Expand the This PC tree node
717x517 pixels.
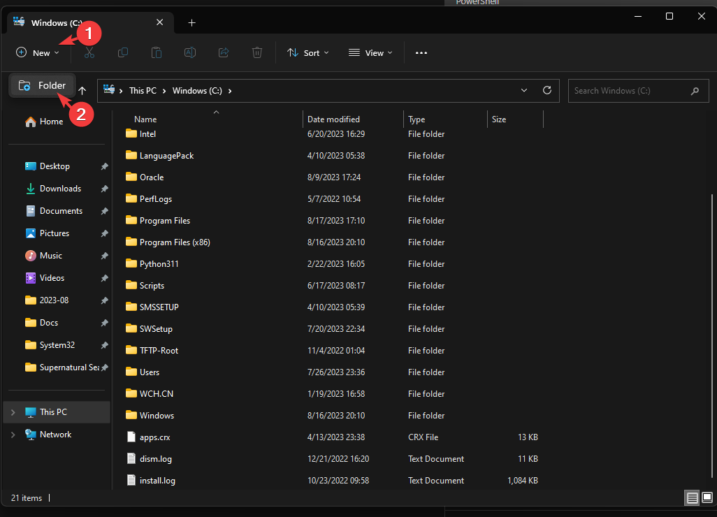click(x=13, y=412)
